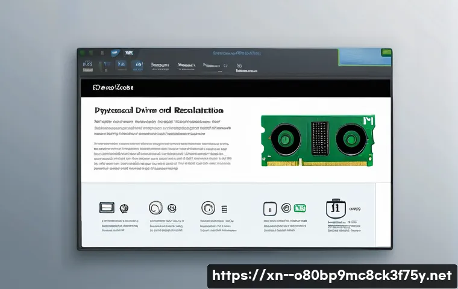Click the small round icon beside the monitor icon

pos(124,208)
